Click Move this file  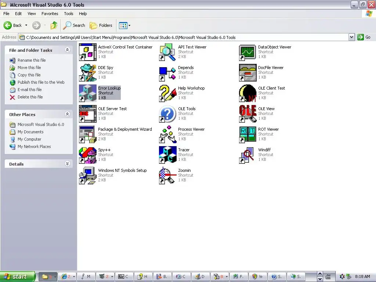[29, 68]
